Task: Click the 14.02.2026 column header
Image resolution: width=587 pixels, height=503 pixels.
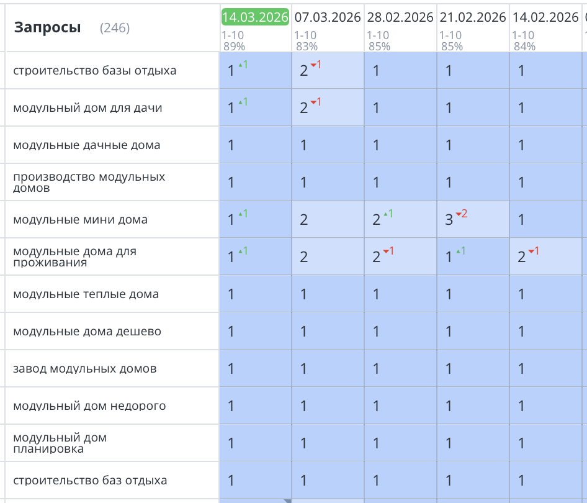Action: point(545,17)
